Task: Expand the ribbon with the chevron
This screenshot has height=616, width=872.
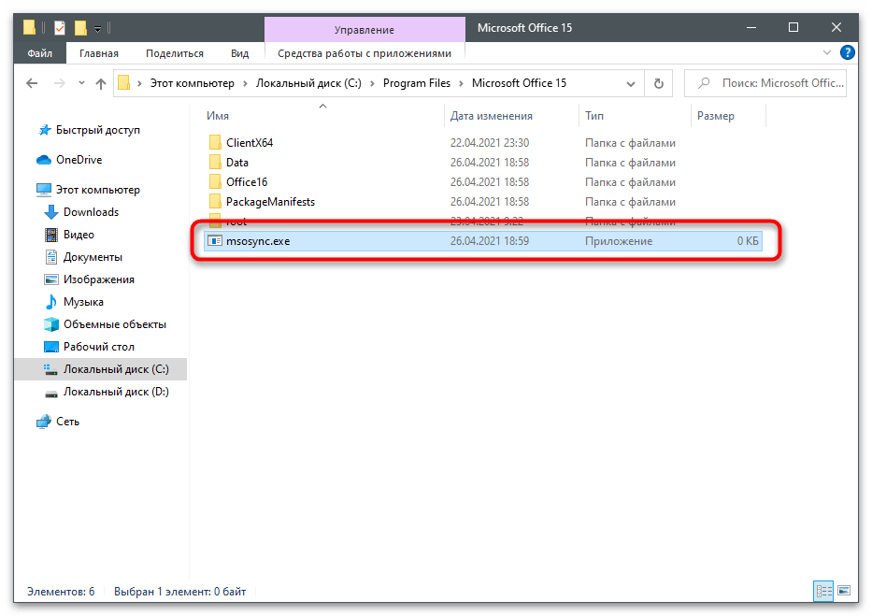Action: (827, 53)
